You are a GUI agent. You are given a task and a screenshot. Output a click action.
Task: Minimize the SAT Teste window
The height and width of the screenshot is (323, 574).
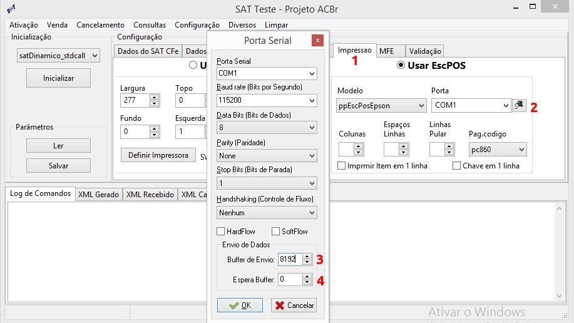tap(516, 7)
